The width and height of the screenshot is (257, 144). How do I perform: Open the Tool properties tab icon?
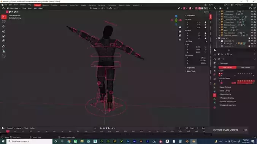pos(214,55)
